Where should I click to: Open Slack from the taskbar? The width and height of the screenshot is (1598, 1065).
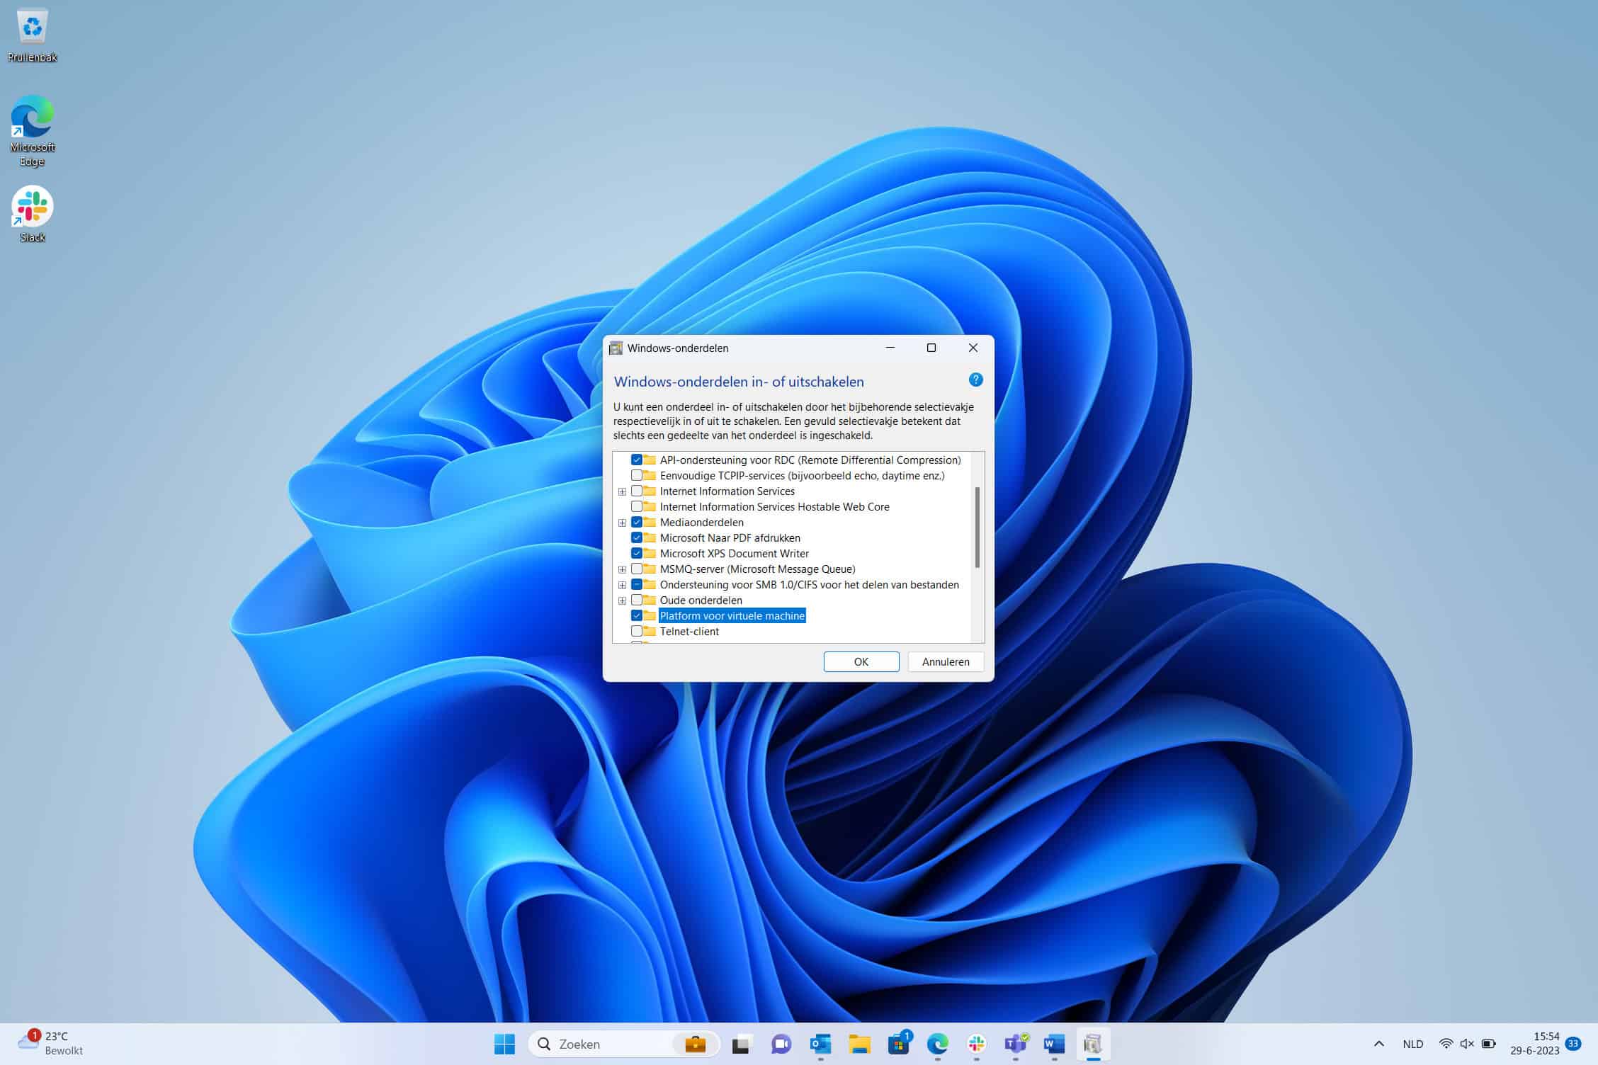coord(977,1044)
